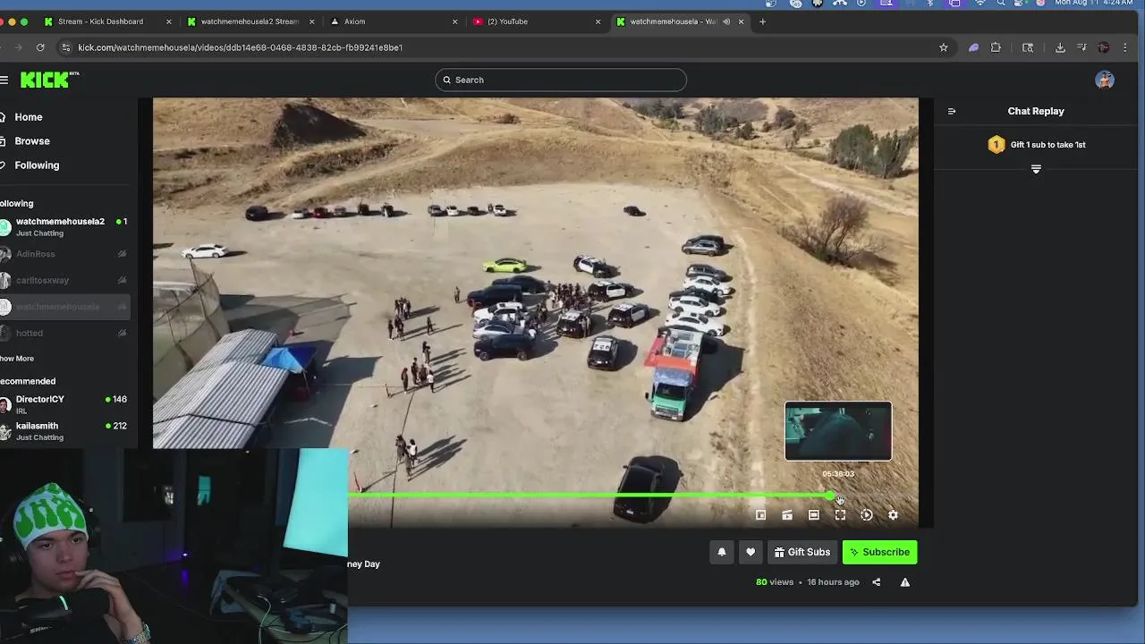Share the video using the share icon
1145x644 pixels.
pyautogui.click(x=877, y=582)
